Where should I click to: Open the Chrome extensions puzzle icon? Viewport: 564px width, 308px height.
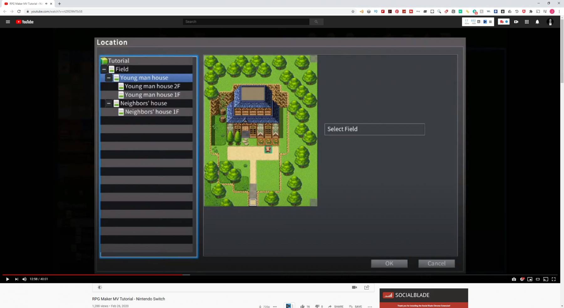coord(531,11)
